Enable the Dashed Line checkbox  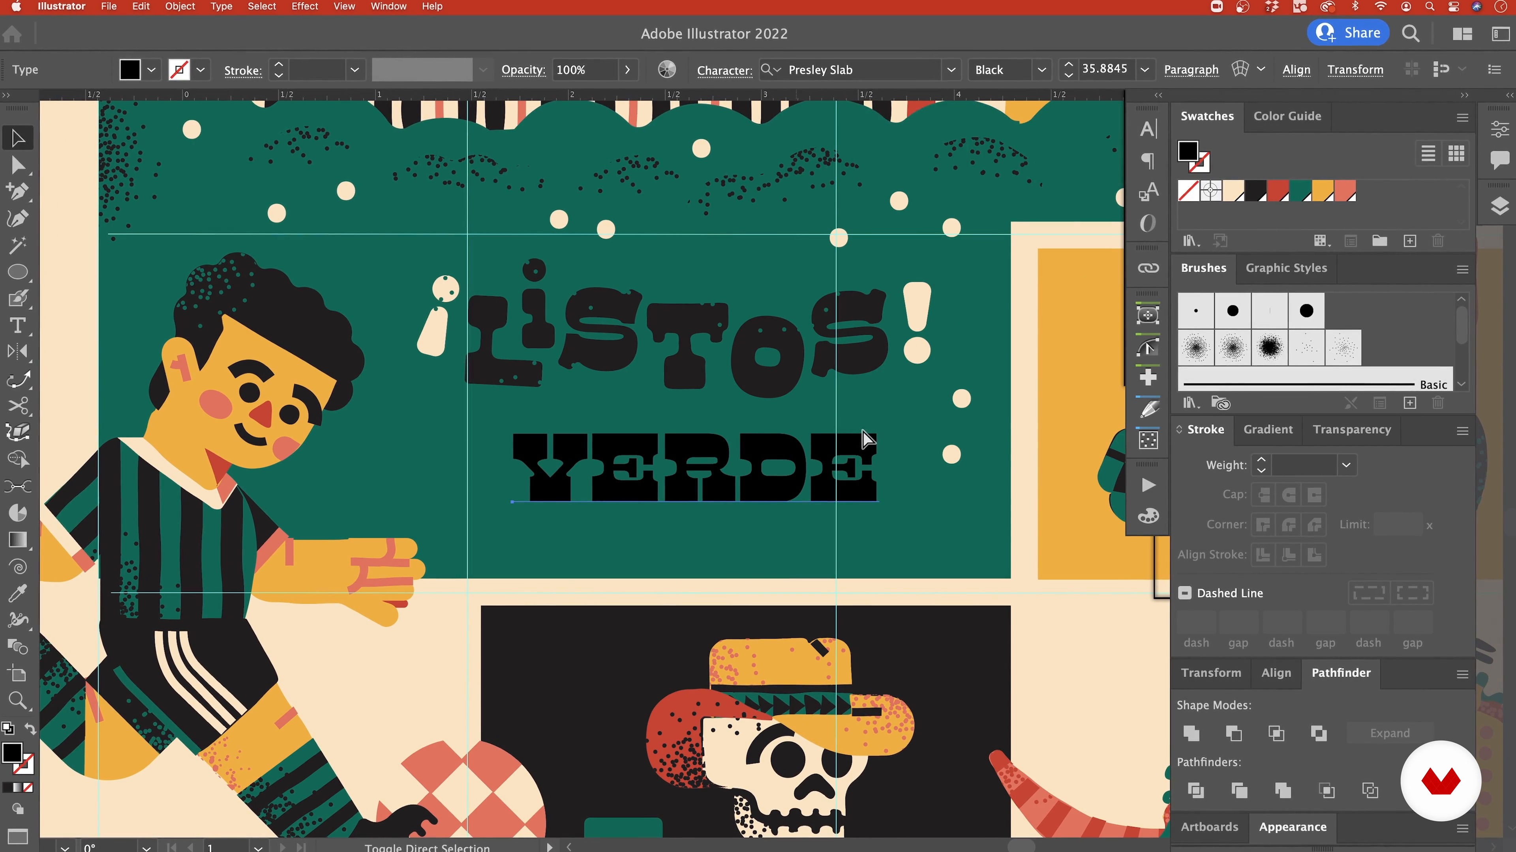coord(1185,593)
